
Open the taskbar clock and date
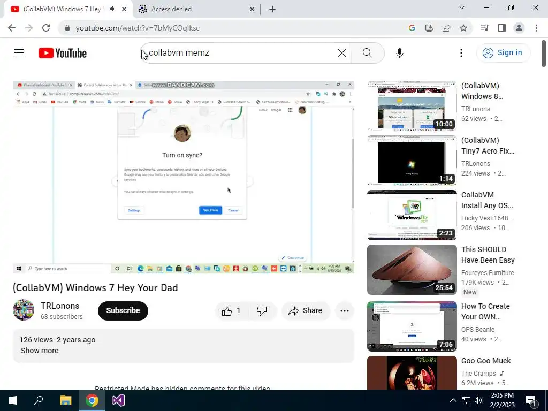[x=502, y=400]
